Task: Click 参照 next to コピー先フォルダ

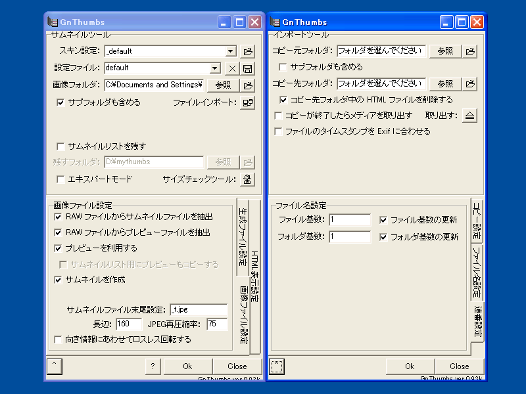Action: point(445,84)
